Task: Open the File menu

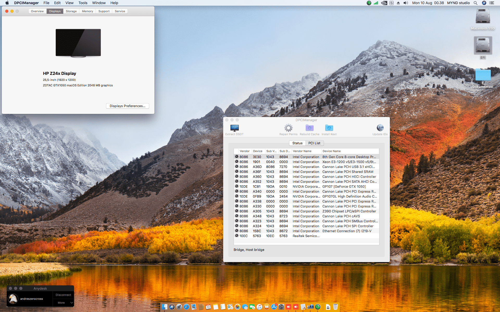Action: coord(46,3)
